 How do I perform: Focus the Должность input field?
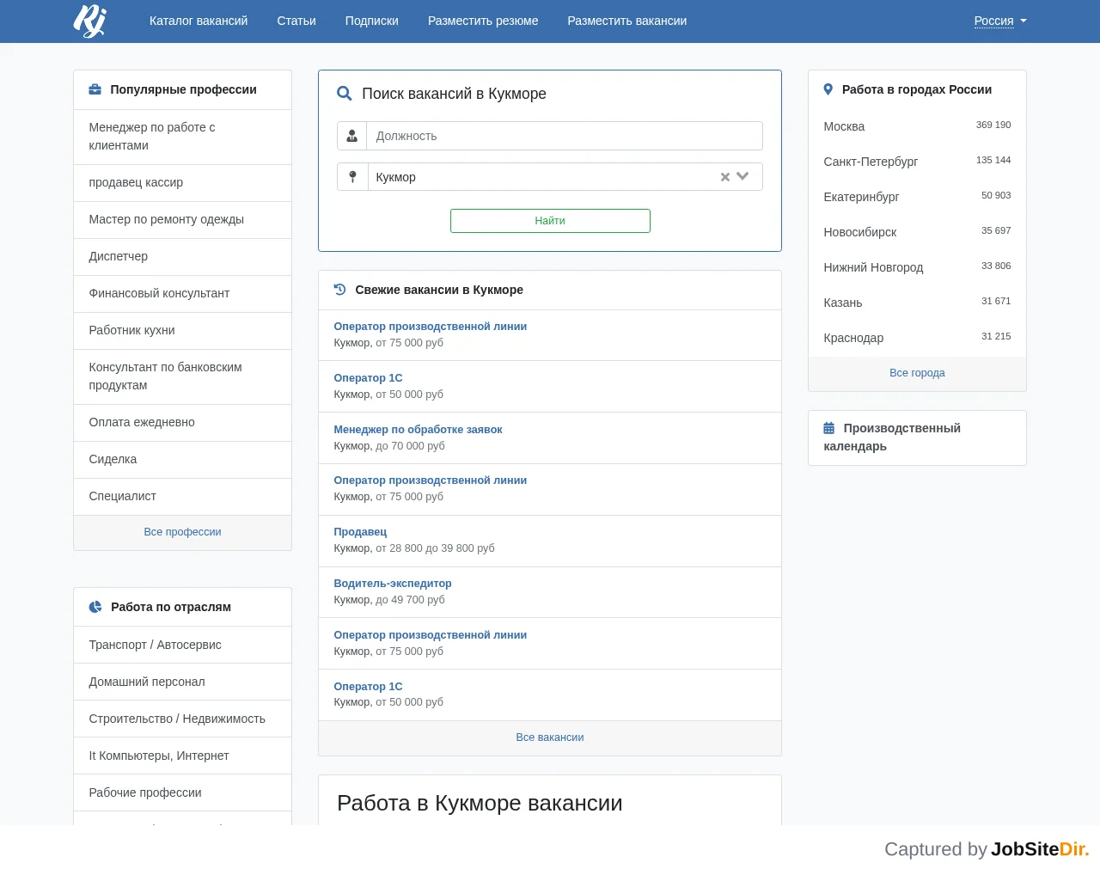click(565, 136)
